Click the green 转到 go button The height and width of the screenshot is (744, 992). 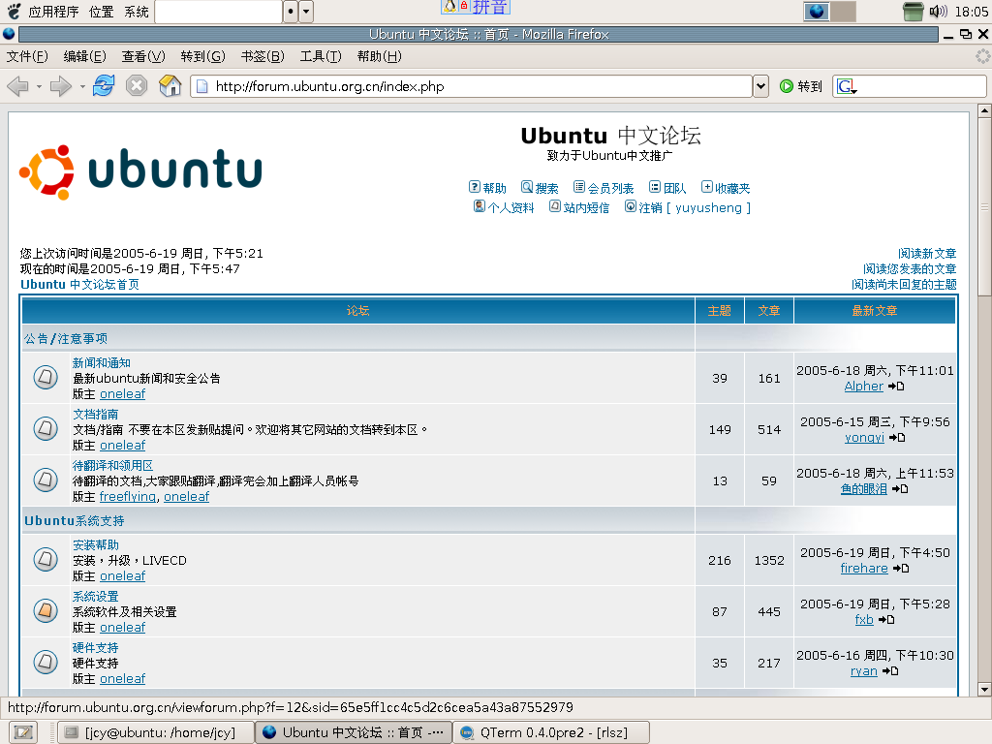(x=801, y=86)
